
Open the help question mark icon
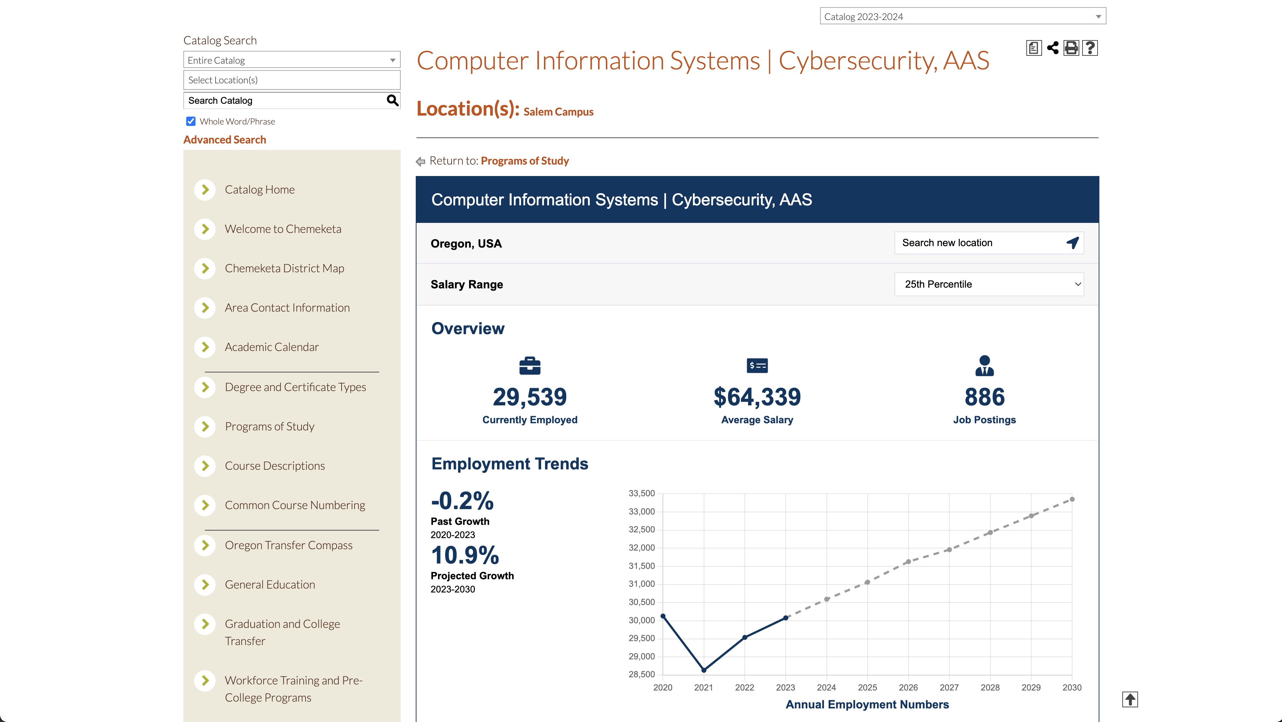click(x=1090, y=48)
